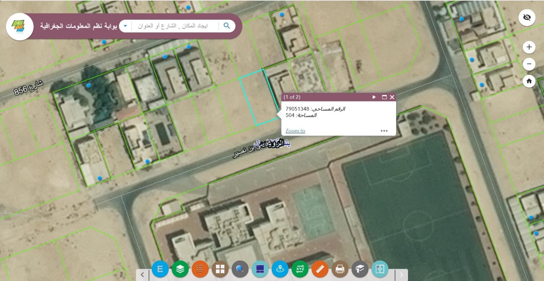Open the swipe compare widget

(380, 269)
